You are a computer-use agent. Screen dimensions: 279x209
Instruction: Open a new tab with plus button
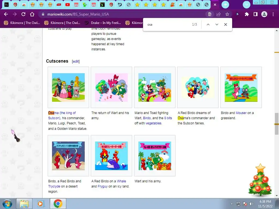click(225, 5)
